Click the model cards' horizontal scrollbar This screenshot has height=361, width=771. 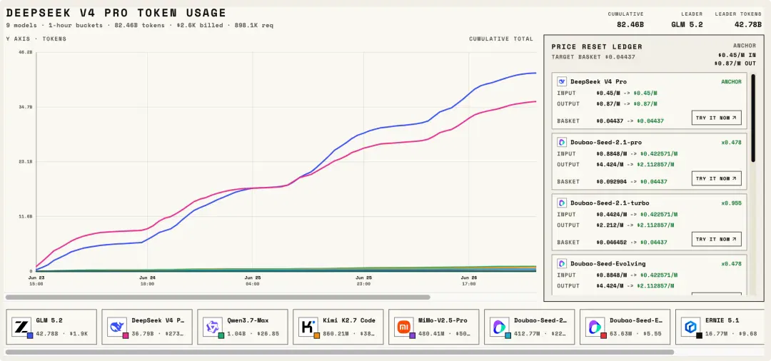point(339,352)
